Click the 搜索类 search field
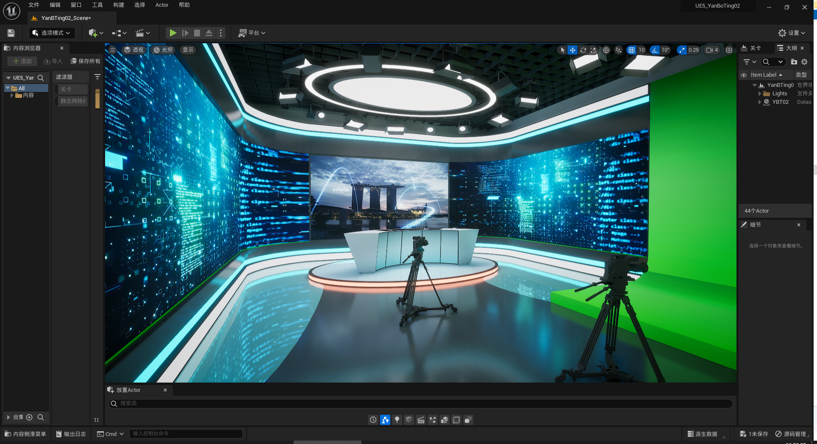The image size is (817, 444). click(420, 403)
